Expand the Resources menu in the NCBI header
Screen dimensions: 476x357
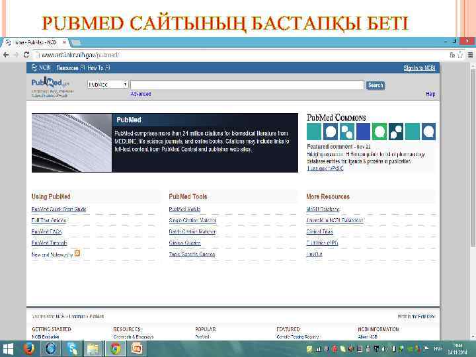71,67
